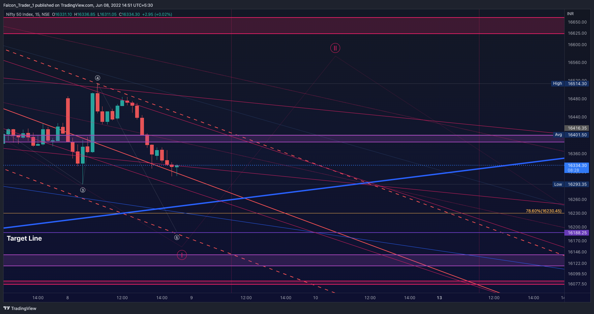Select the thick blue rising trendline
The height and width of the screenshot is (314, 594).
(284, 193)
